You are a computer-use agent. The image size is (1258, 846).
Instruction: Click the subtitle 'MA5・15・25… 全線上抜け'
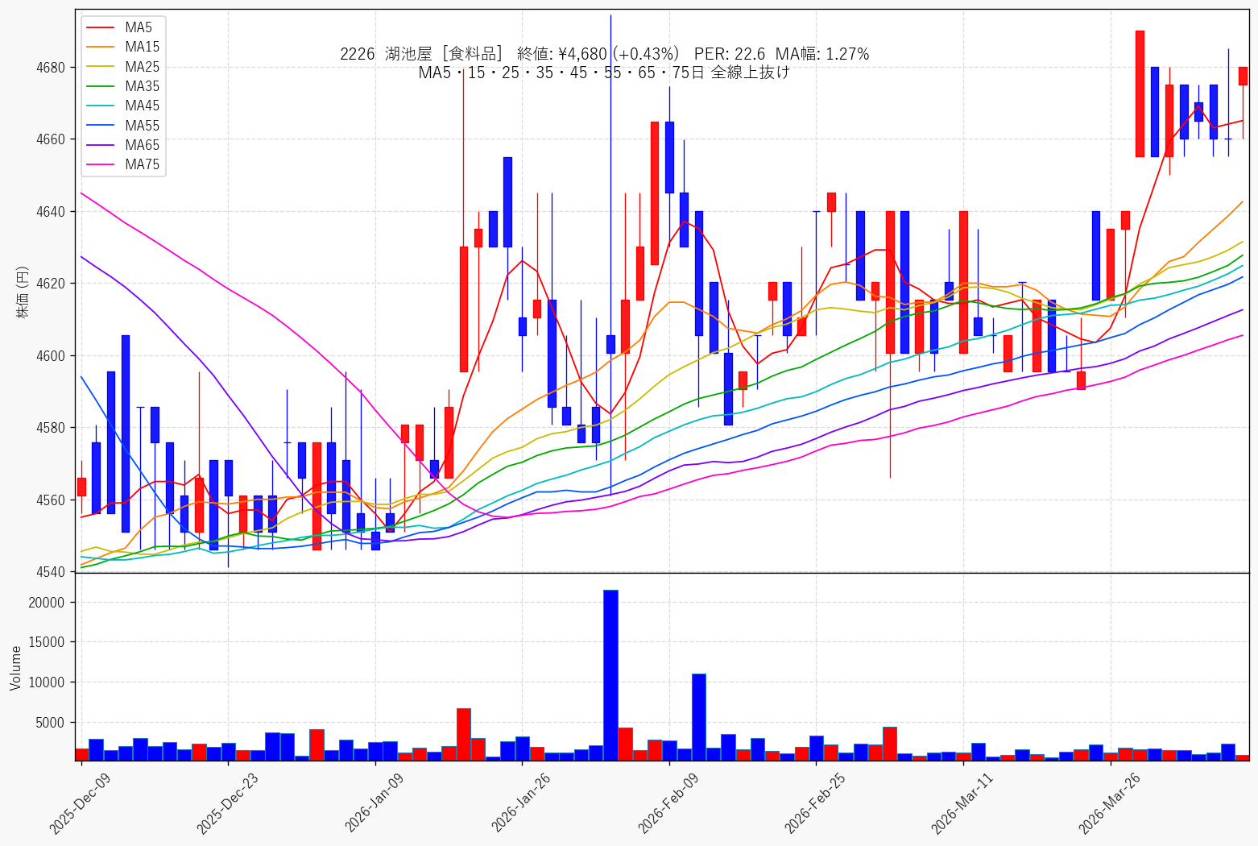604,73
